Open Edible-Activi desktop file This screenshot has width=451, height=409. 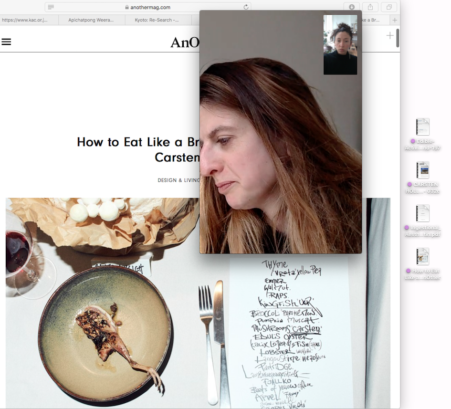point(422,134)
